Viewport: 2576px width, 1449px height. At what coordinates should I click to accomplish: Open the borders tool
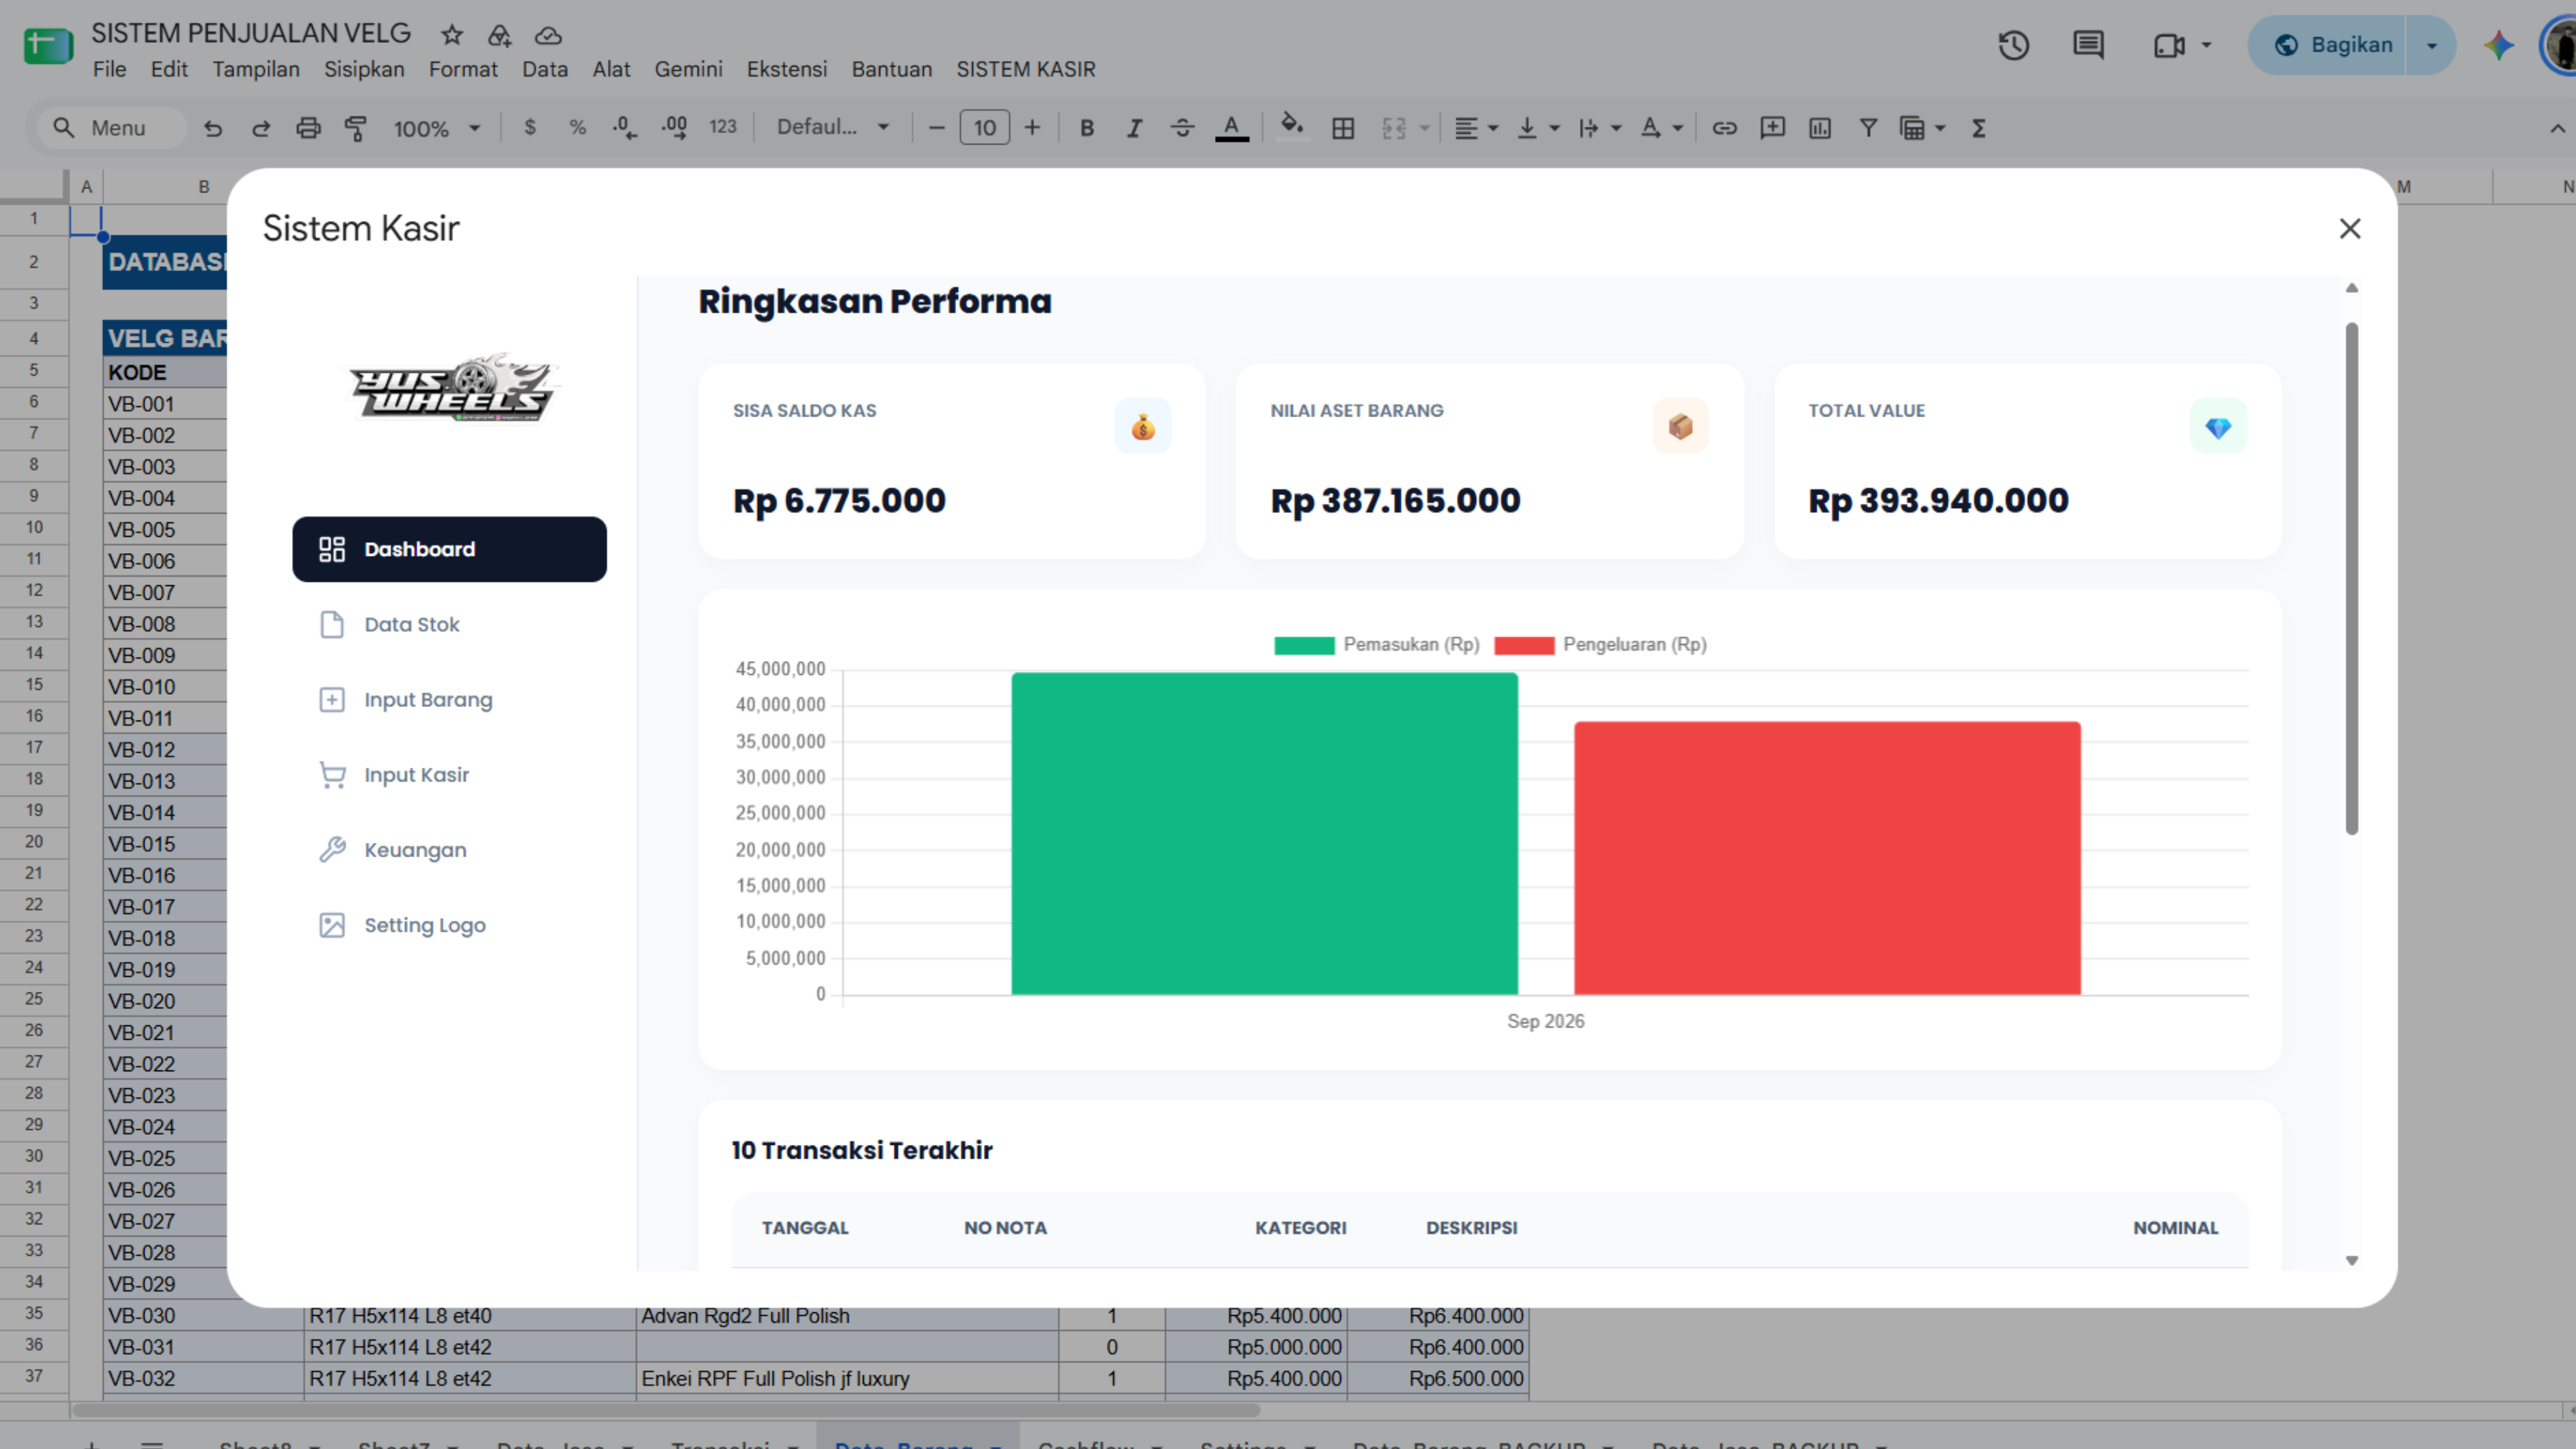coord(1343,128)
